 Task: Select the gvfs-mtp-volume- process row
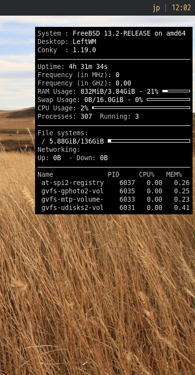click(115, 199)
